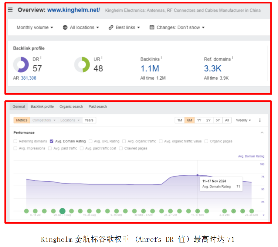The width and height of the screenshot is (278, 247).
Task: Open the Weekly interval dropdown
Action: coord(243,120)
